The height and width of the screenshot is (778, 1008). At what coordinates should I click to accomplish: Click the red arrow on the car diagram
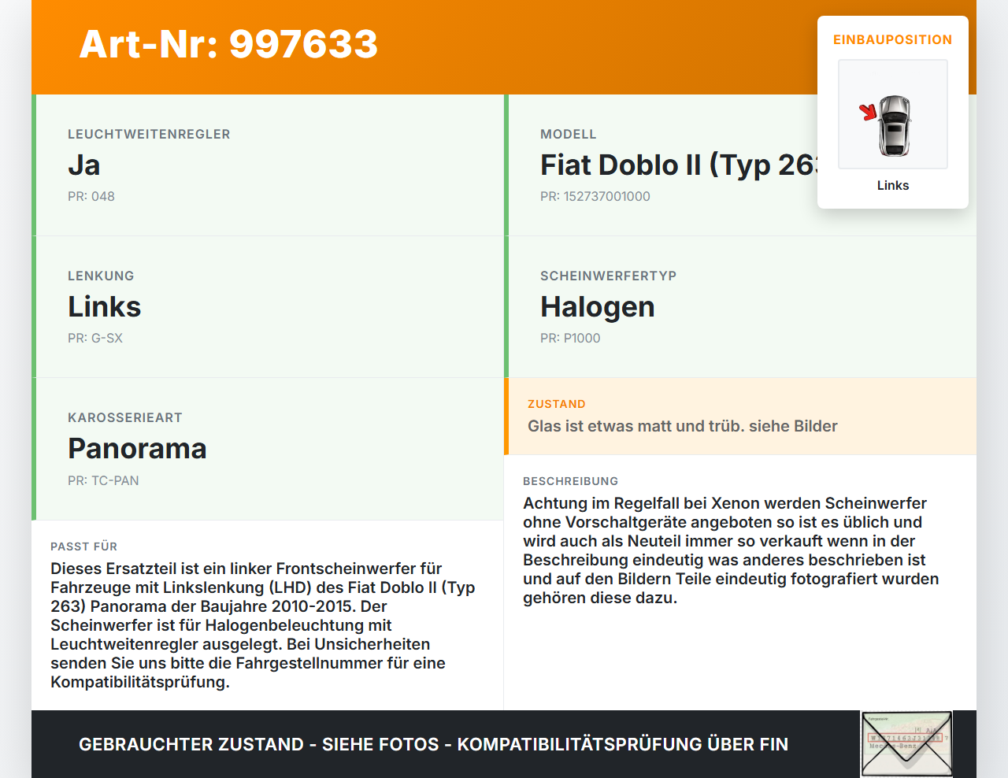[x=868, y=112]
